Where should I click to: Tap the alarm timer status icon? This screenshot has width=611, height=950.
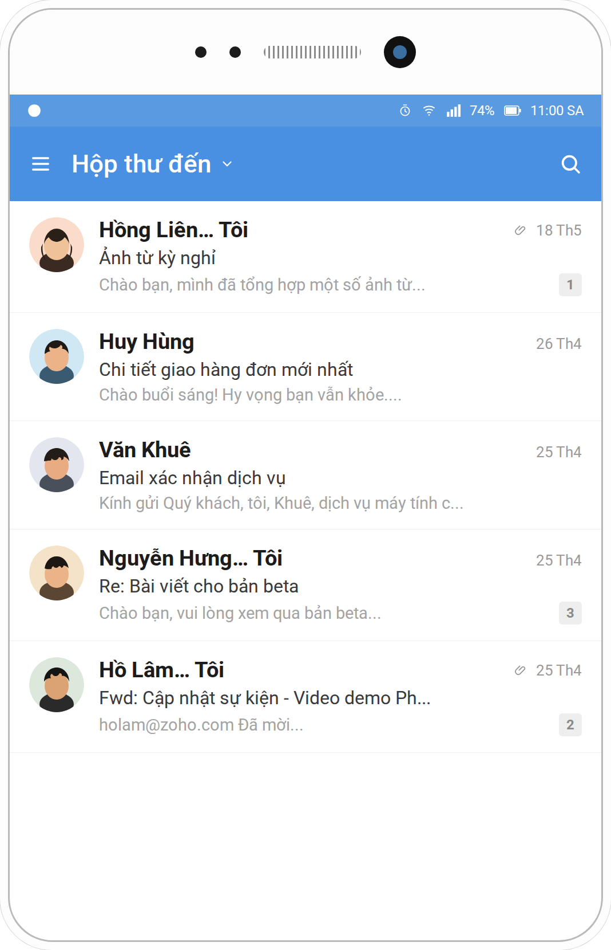pyautogui.click(x=405, y=111)
